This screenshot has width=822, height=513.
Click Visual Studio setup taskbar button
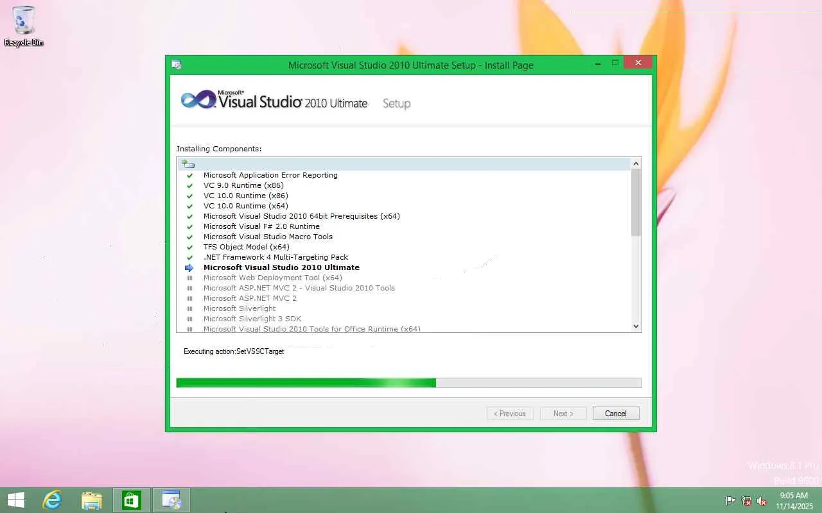171,500
